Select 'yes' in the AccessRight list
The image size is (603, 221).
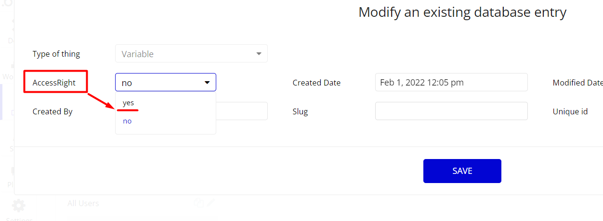point(128,103)
